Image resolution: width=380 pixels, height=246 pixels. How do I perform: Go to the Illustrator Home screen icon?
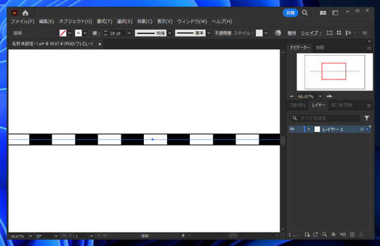tap(25, 13)
